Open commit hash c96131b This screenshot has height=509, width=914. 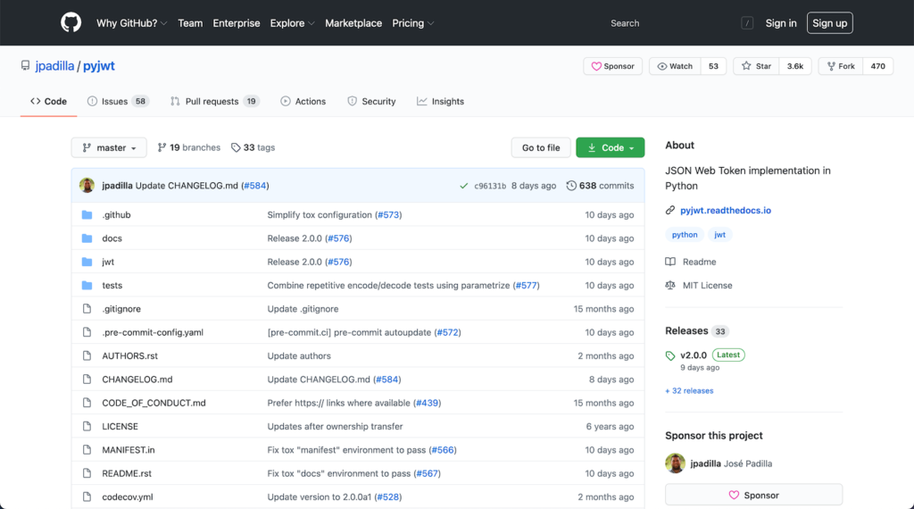(x=490, y=186)
